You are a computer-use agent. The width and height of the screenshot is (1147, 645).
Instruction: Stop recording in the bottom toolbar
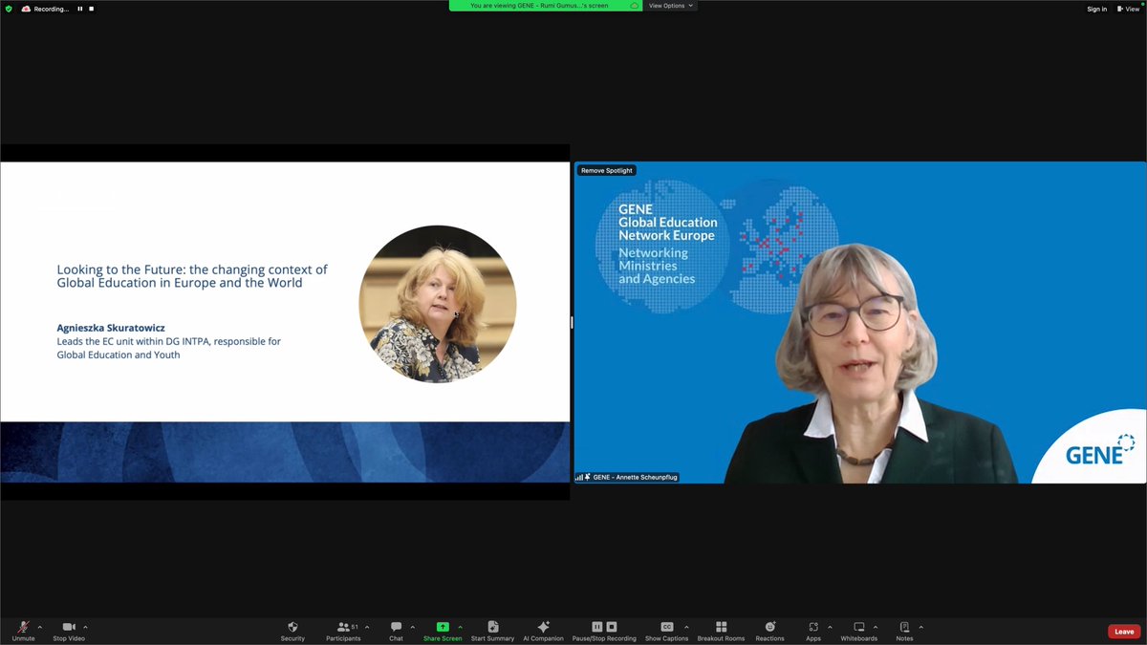click(x=612, y=627)
